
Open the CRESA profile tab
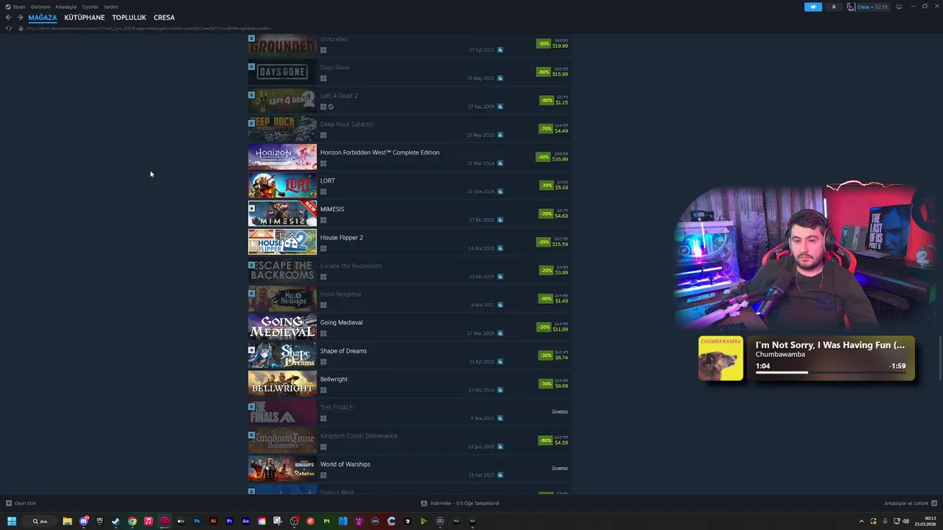pyautogui.click(x=164, y=18)
